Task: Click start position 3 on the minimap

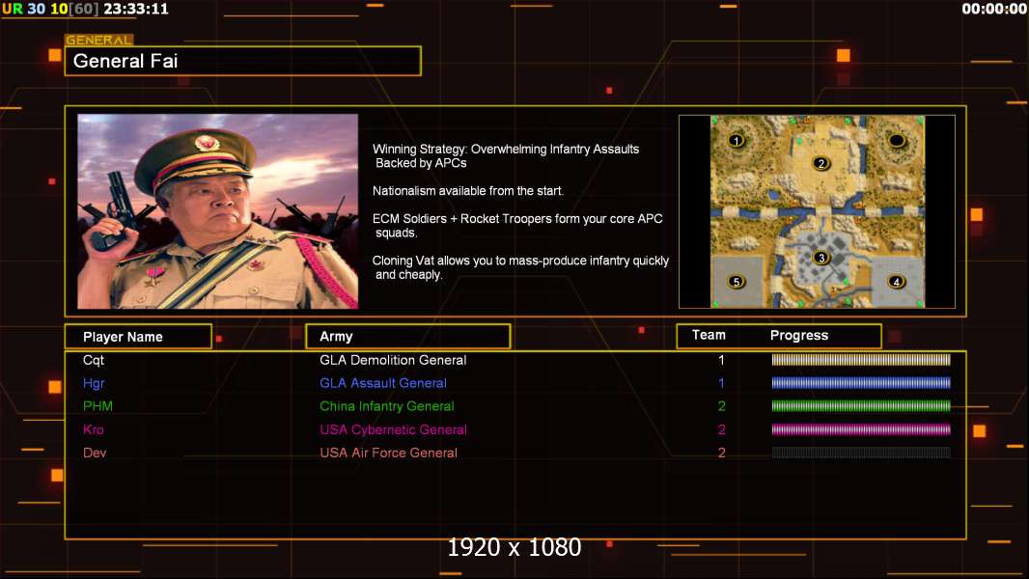Action: point(820,258)
